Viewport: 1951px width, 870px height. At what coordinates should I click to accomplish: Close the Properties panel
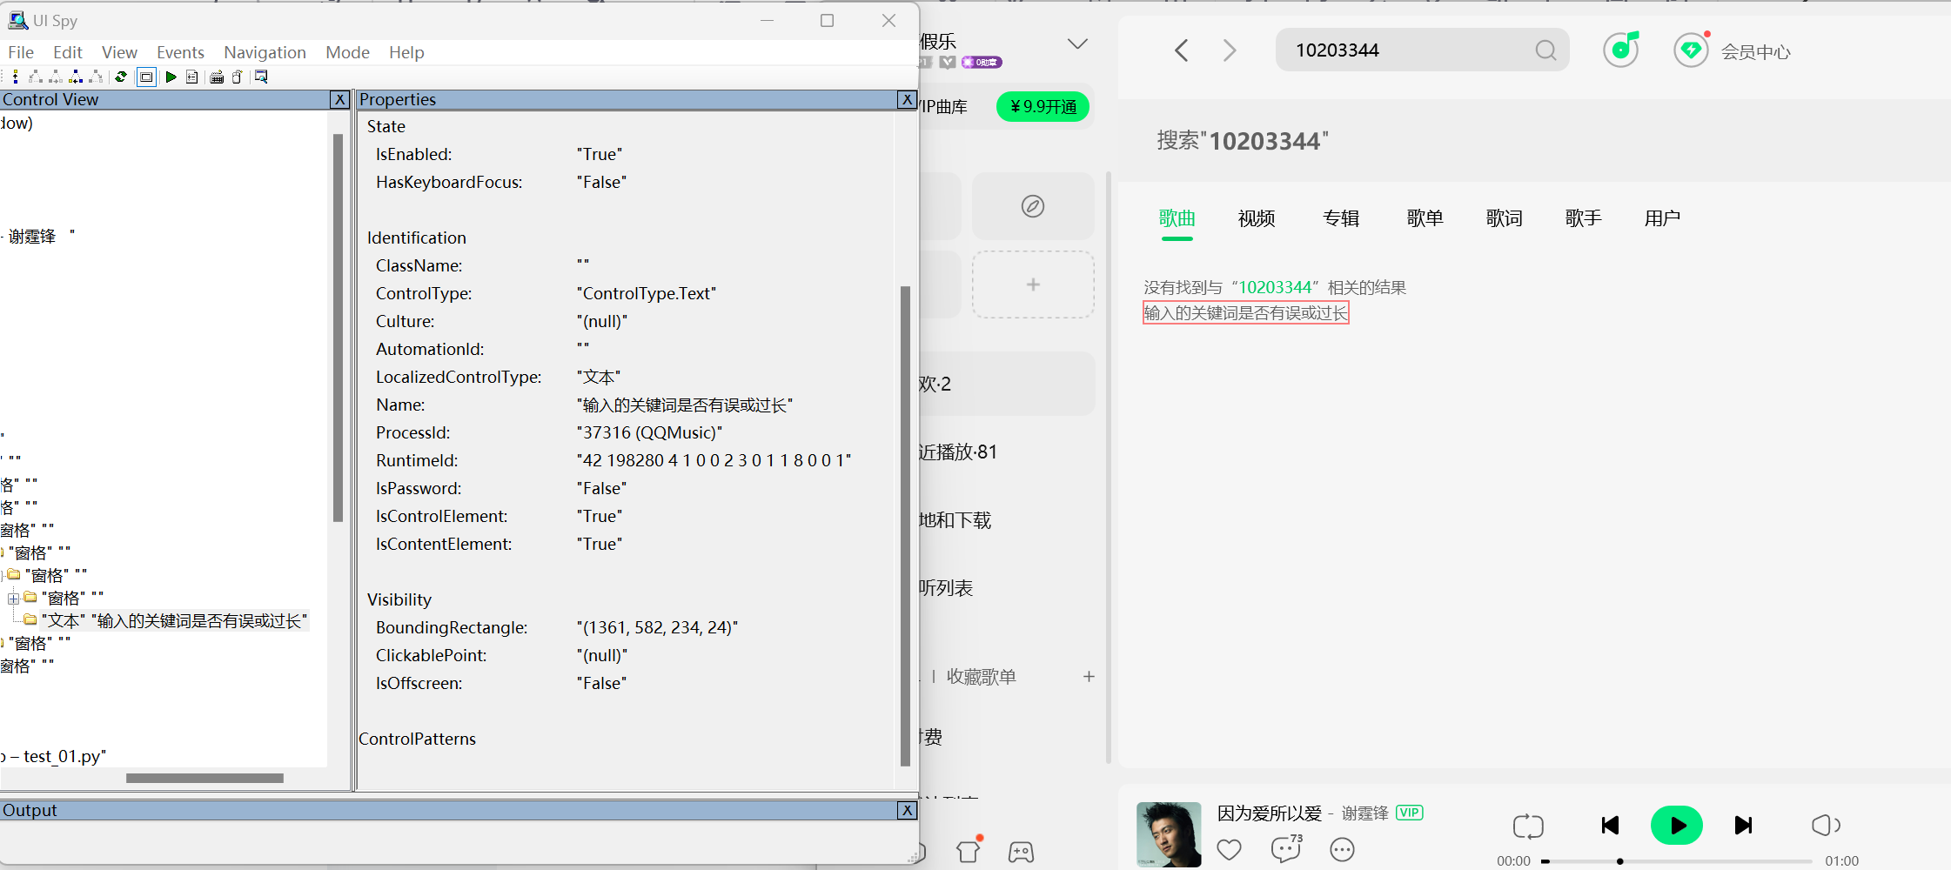(907, 100)
